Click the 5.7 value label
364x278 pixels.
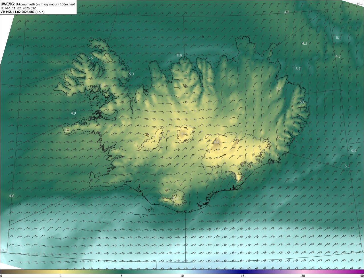point(298,69)
